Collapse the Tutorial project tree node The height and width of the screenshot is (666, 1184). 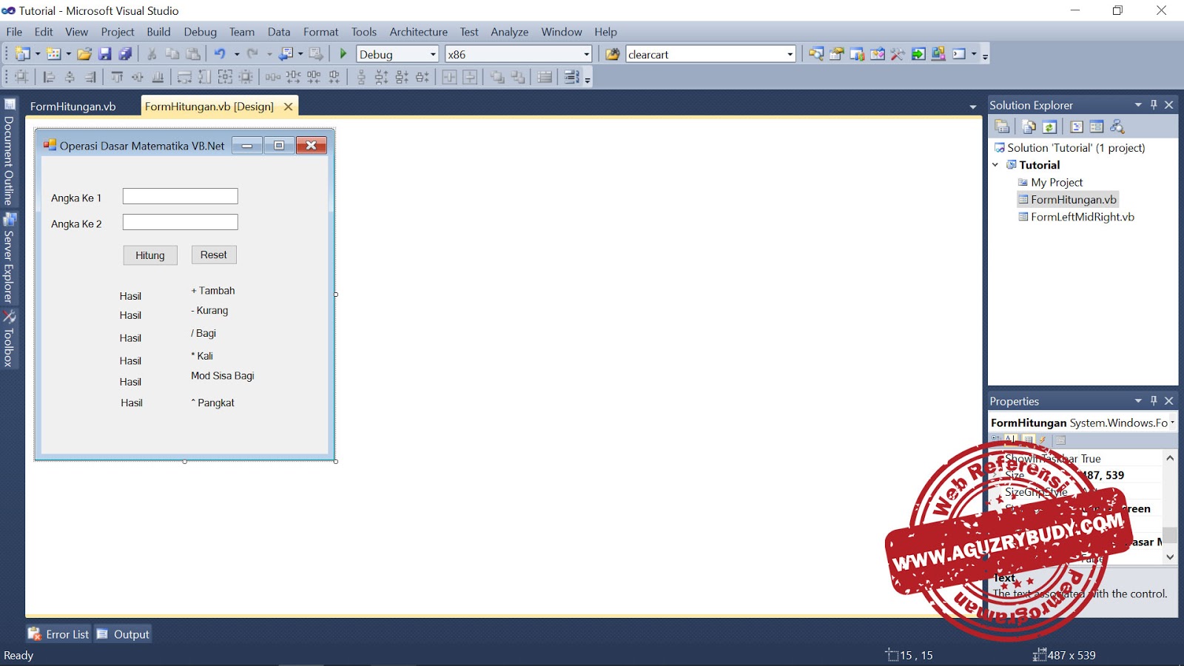click(x=995, y=165)
